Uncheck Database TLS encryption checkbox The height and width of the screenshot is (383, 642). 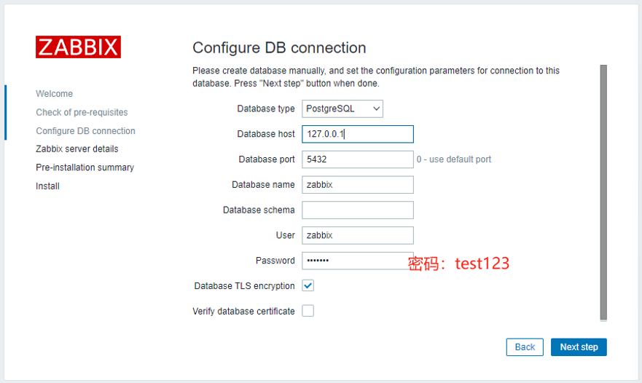[x=308, y=285]
